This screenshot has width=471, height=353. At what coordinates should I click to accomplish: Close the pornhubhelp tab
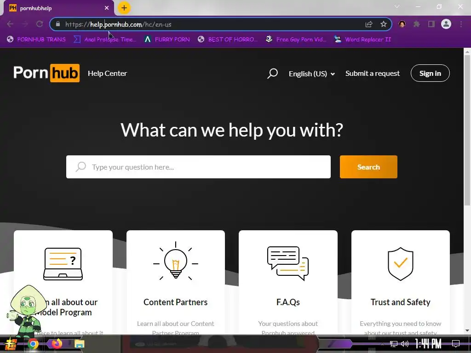[x=107, y=8]
